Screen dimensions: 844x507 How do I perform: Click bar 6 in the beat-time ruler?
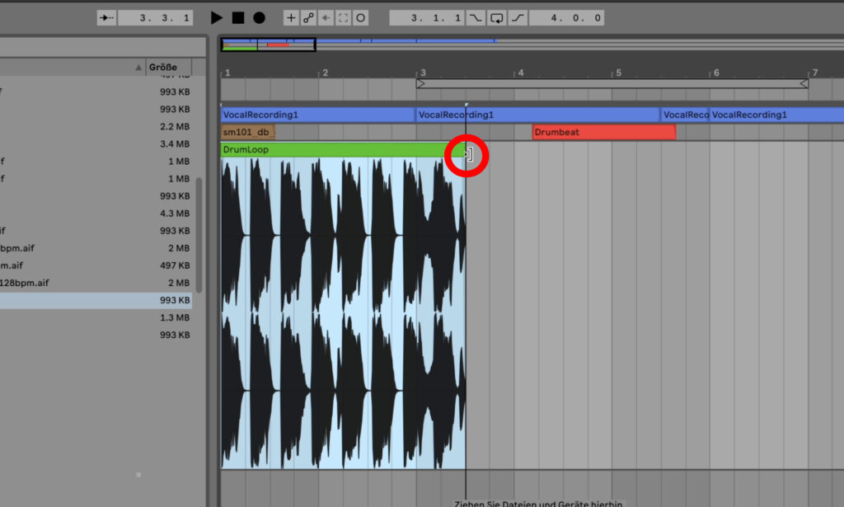[716, 73]
